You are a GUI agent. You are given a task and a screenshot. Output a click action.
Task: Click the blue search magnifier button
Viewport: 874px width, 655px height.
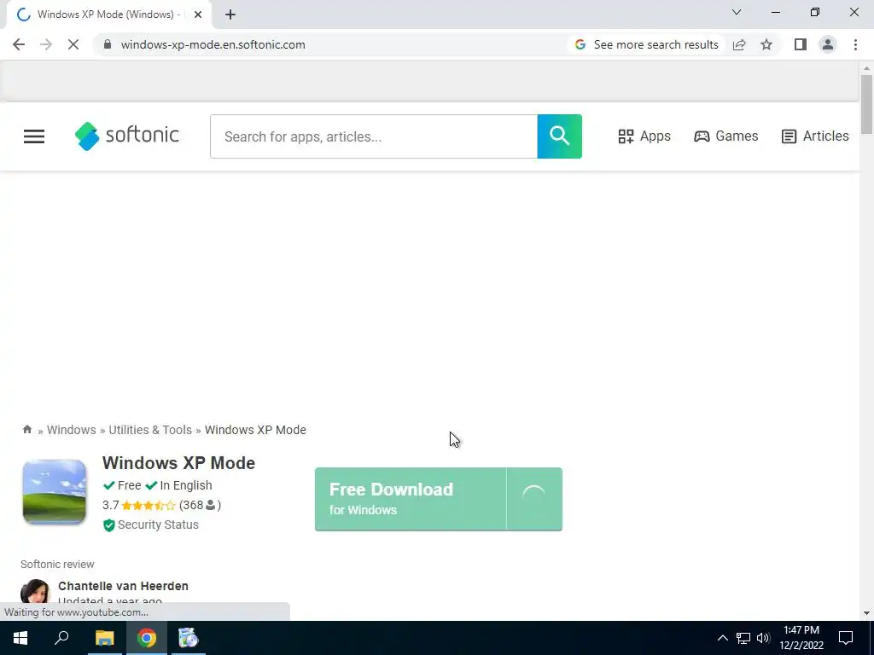pos(560,136)
